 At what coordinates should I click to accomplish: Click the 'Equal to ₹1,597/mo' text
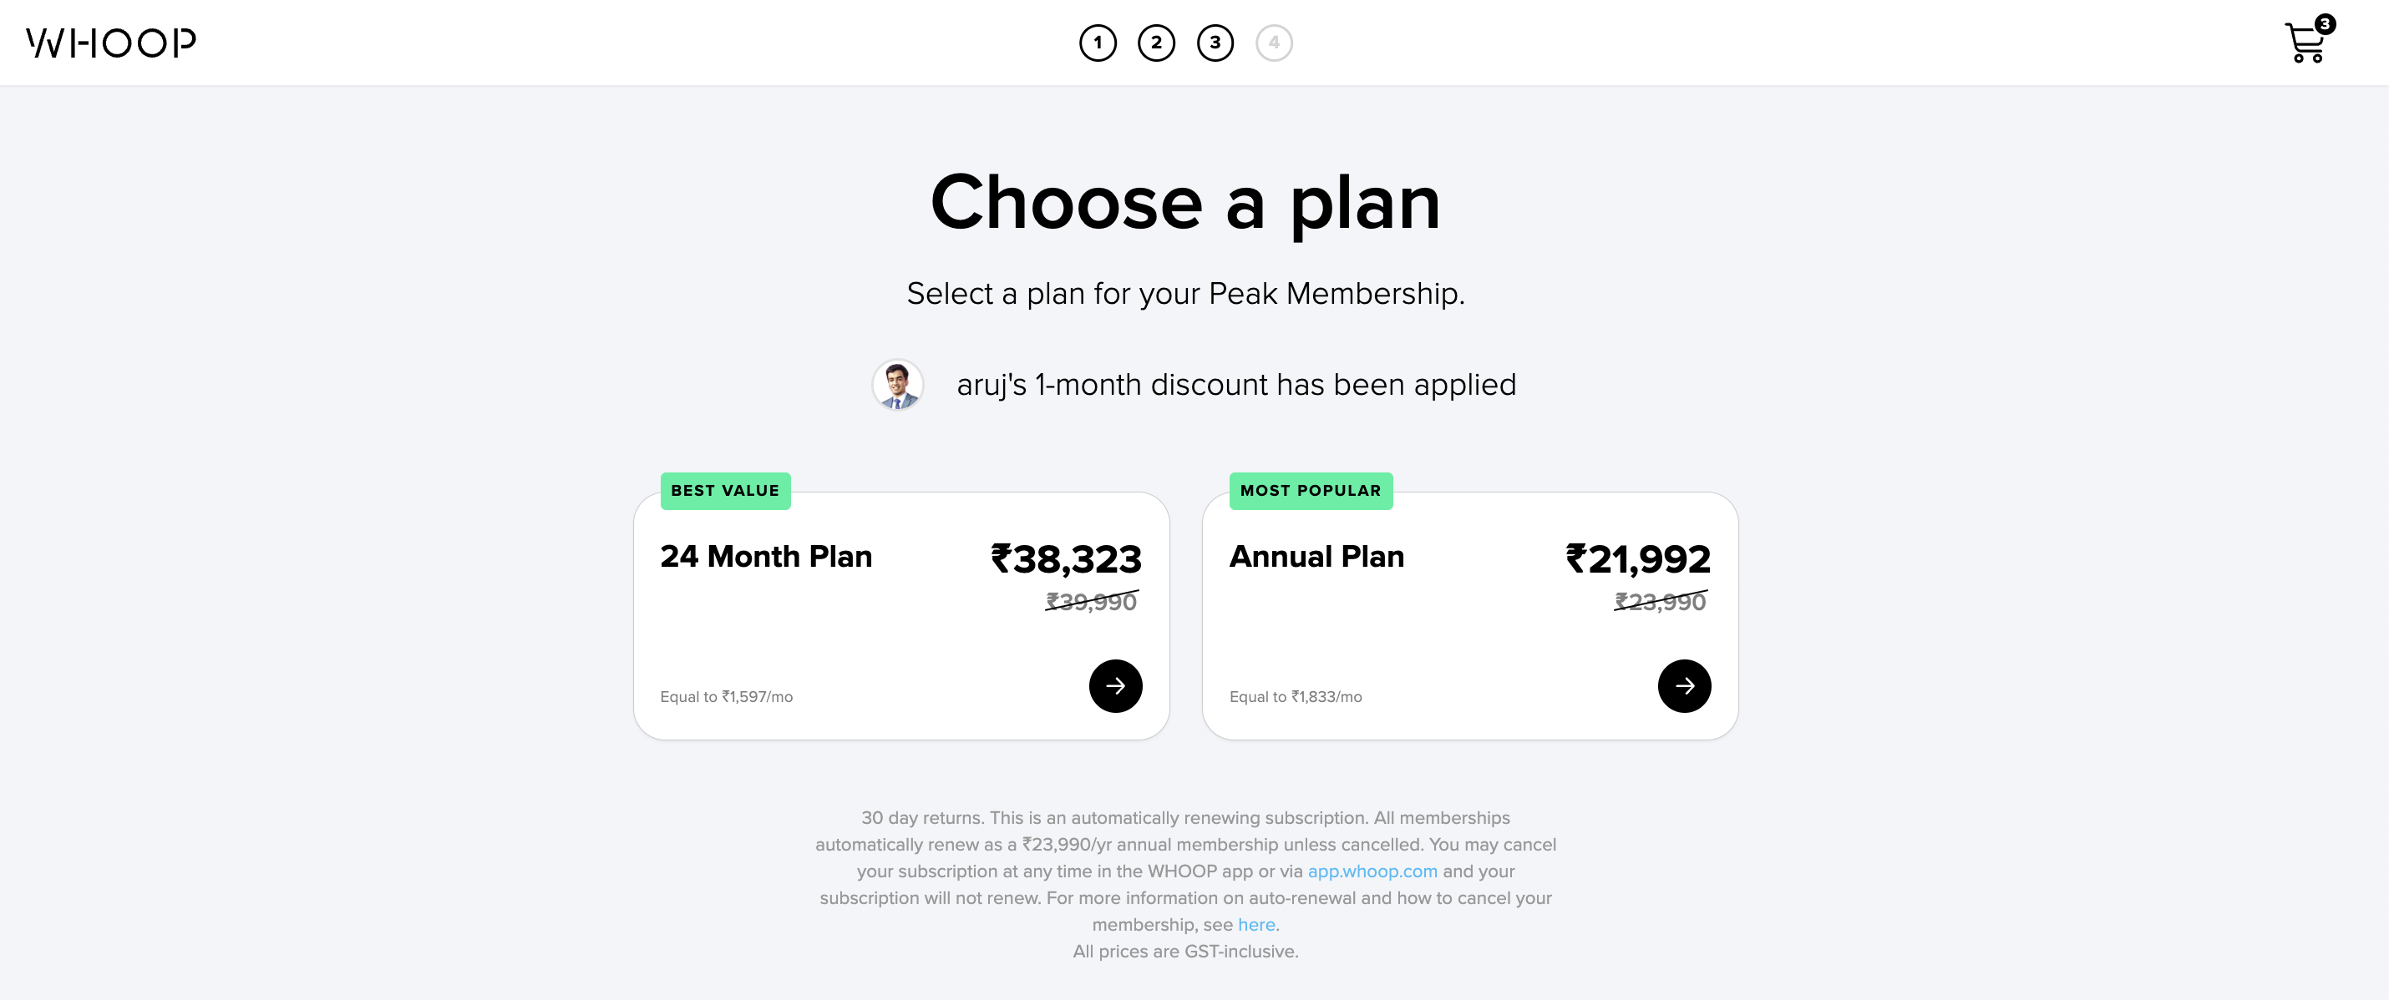coord(726,697)
